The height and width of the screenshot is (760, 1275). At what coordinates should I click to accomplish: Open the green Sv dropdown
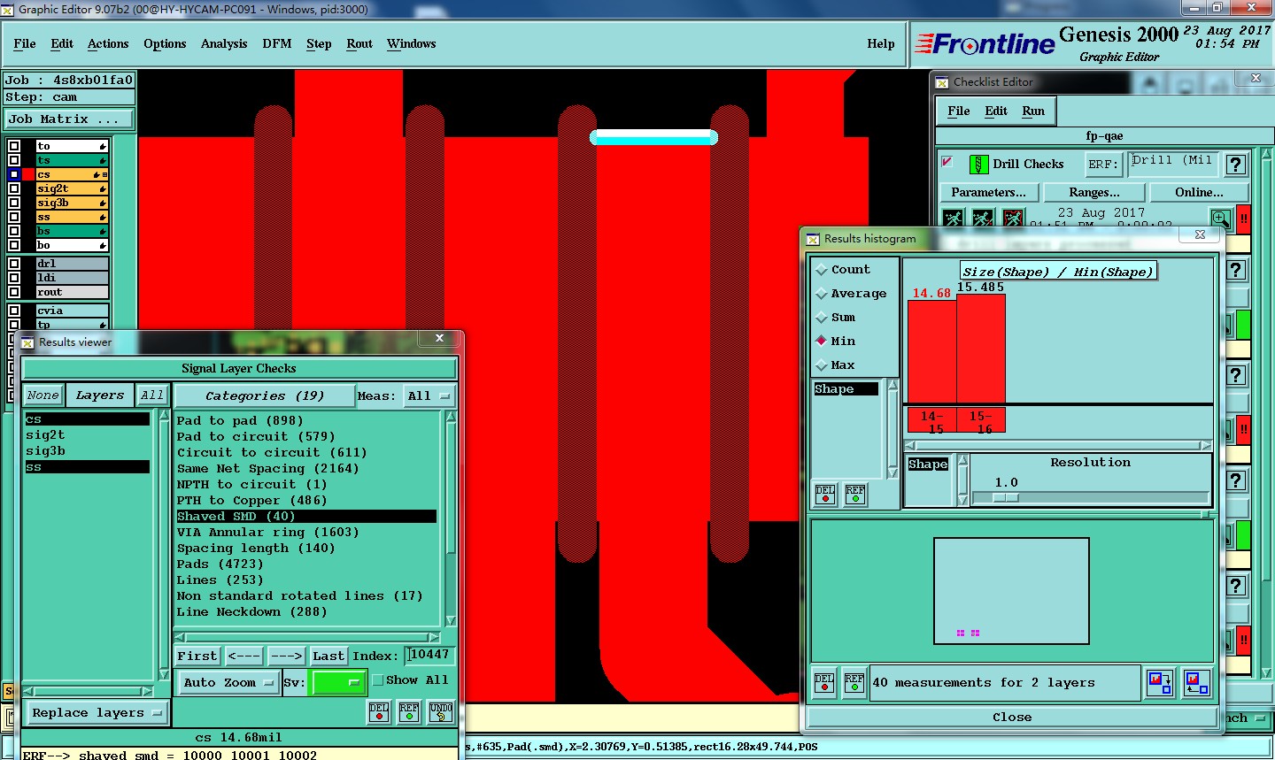coord(337,682)
